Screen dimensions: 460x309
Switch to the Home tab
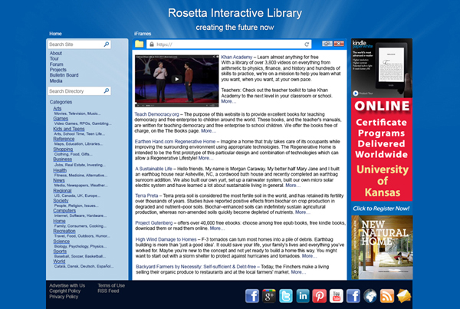point(55,34)
